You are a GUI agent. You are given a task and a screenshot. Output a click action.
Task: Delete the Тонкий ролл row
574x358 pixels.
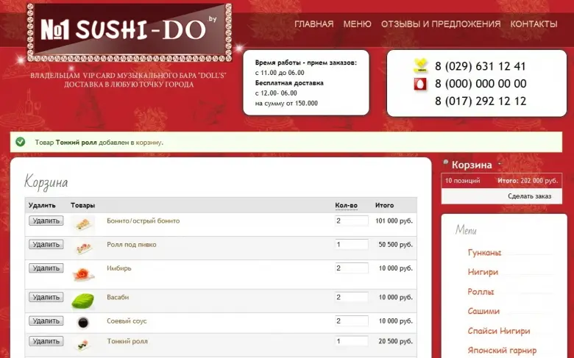click(x=46, y=341)
